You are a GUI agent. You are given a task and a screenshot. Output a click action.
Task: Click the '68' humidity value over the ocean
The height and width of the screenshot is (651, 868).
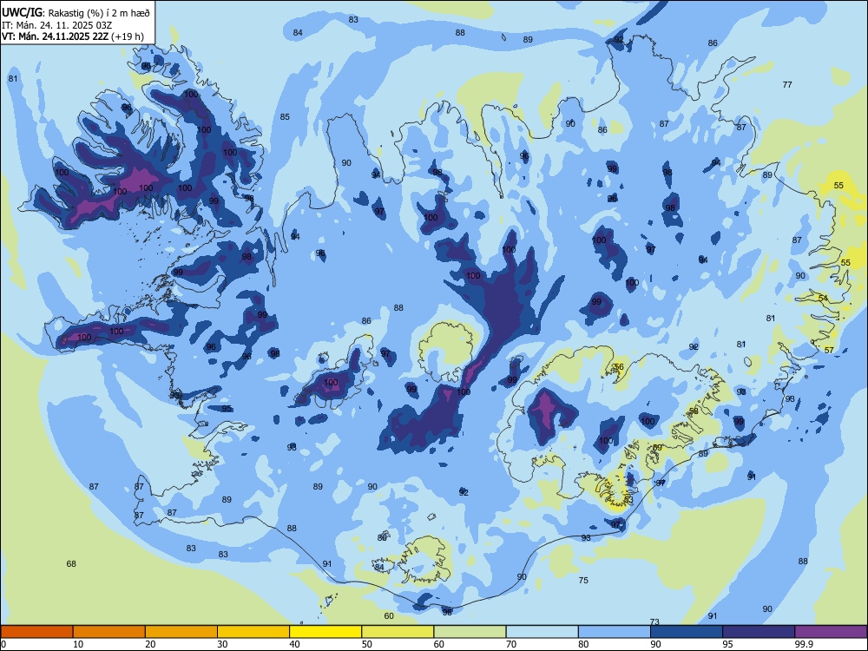click(71, 563)
